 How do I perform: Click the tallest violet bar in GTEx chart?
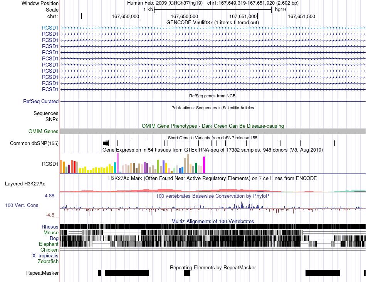pos(118,163)
